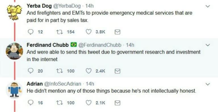Viewport: 218px width, 112px height.
Task: Like Yerba Dog's tweet with 3.8K likes
Action: 88,32
